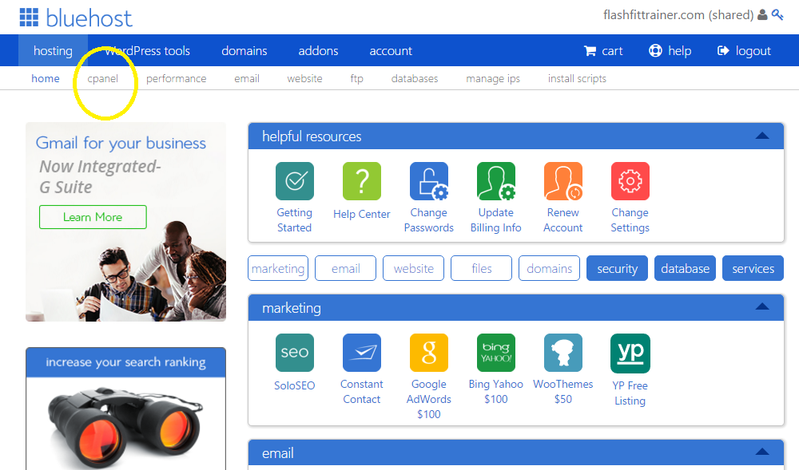This screenshot has height=470, width=799.
Task: Open the addons main tab
Action: pyautogui.click(x=318, y=51)
